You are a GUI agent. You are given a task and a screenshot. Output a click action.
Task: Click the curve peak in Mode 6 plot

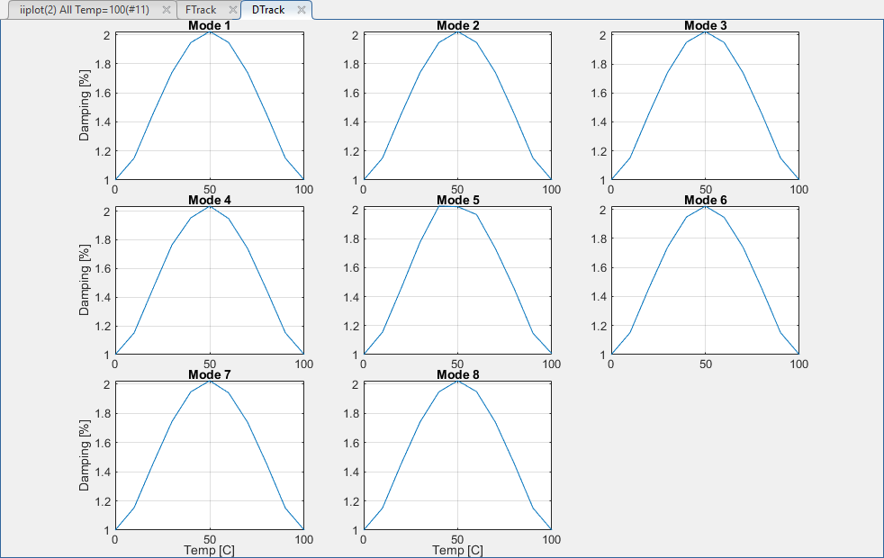tap(705, 207)
